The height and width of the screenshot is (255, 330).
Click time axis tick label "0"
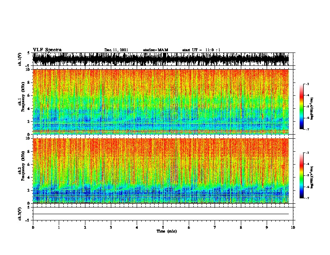tap(33, 227)
